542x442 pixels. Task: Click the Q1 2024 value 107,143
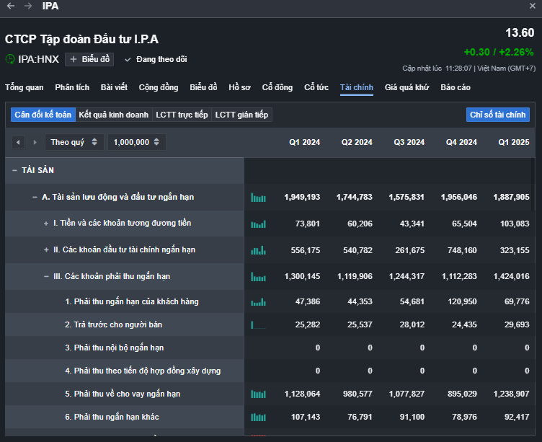306,417
